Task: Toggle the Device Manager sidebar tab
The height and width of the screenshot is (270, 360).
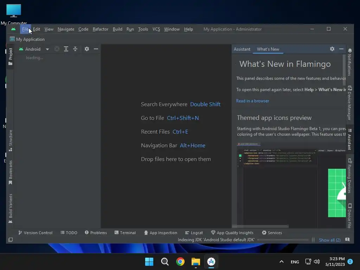Action: click(x=349, y=103)
